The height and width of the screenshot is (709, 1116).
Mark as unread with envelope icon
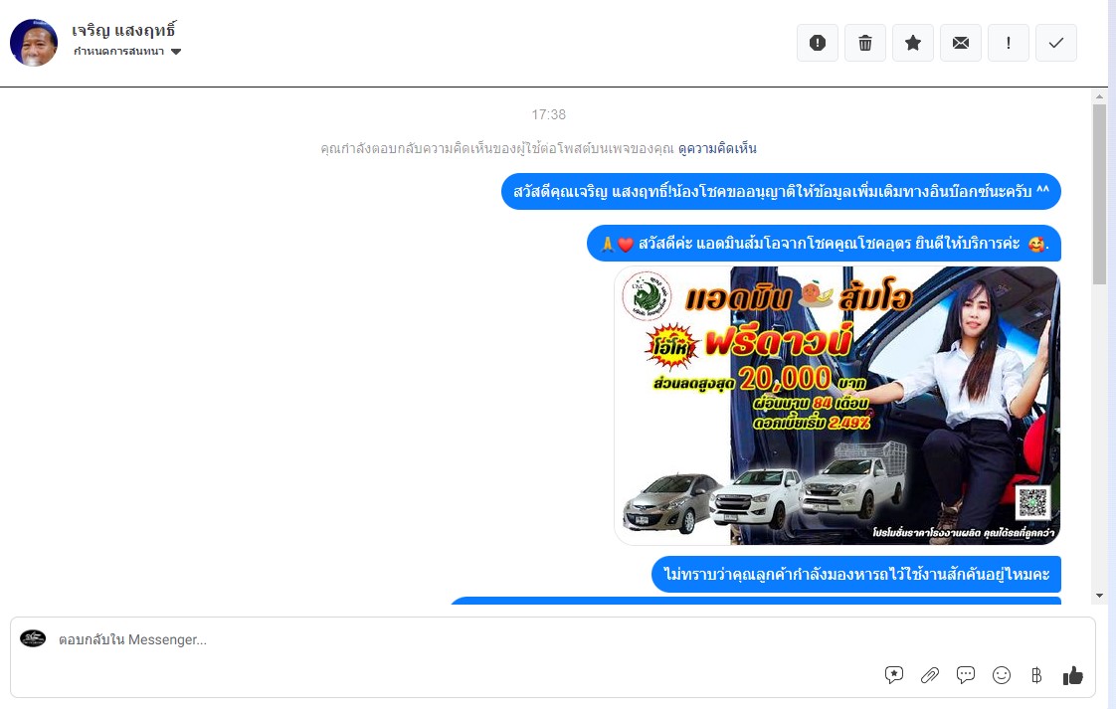coord(961,43)
